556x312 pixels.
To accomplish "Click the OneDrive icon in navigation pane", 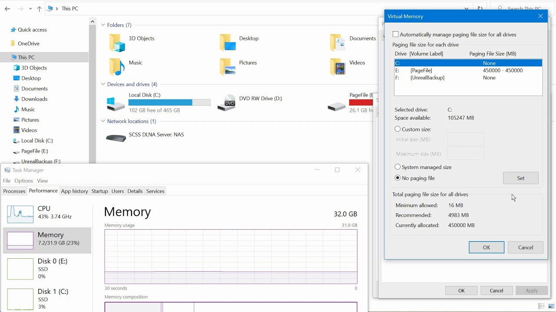I will (x=13, y=44).
